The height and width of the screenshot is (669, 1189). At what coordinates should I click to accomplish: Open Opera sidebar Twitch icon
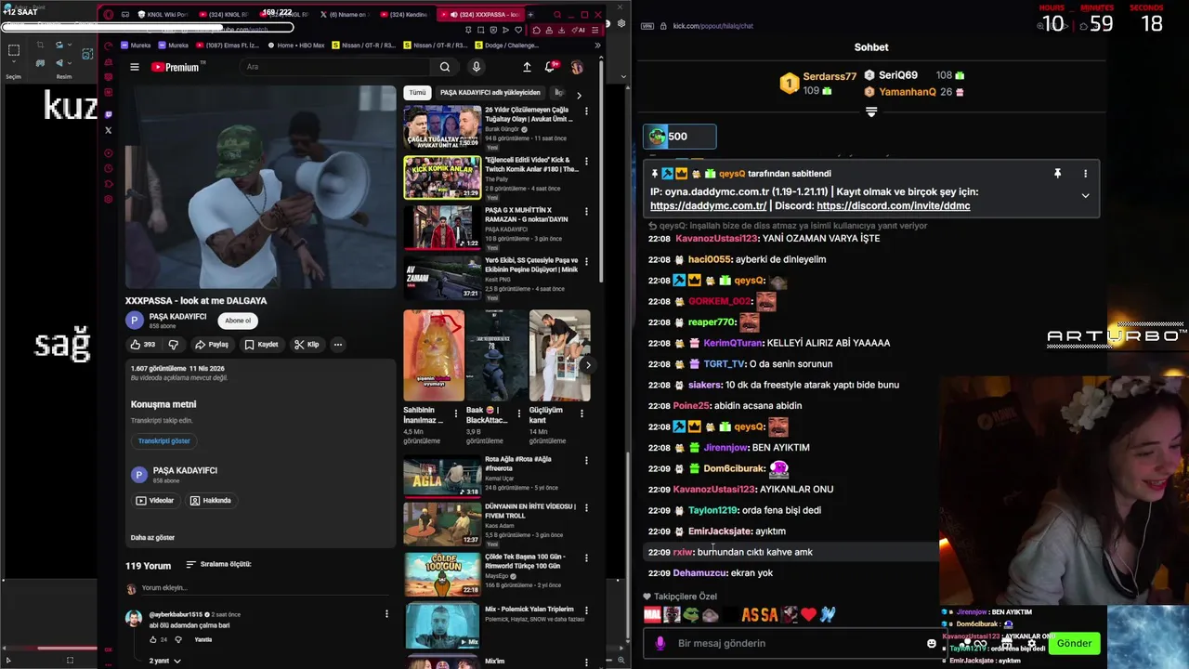point(109,115)
